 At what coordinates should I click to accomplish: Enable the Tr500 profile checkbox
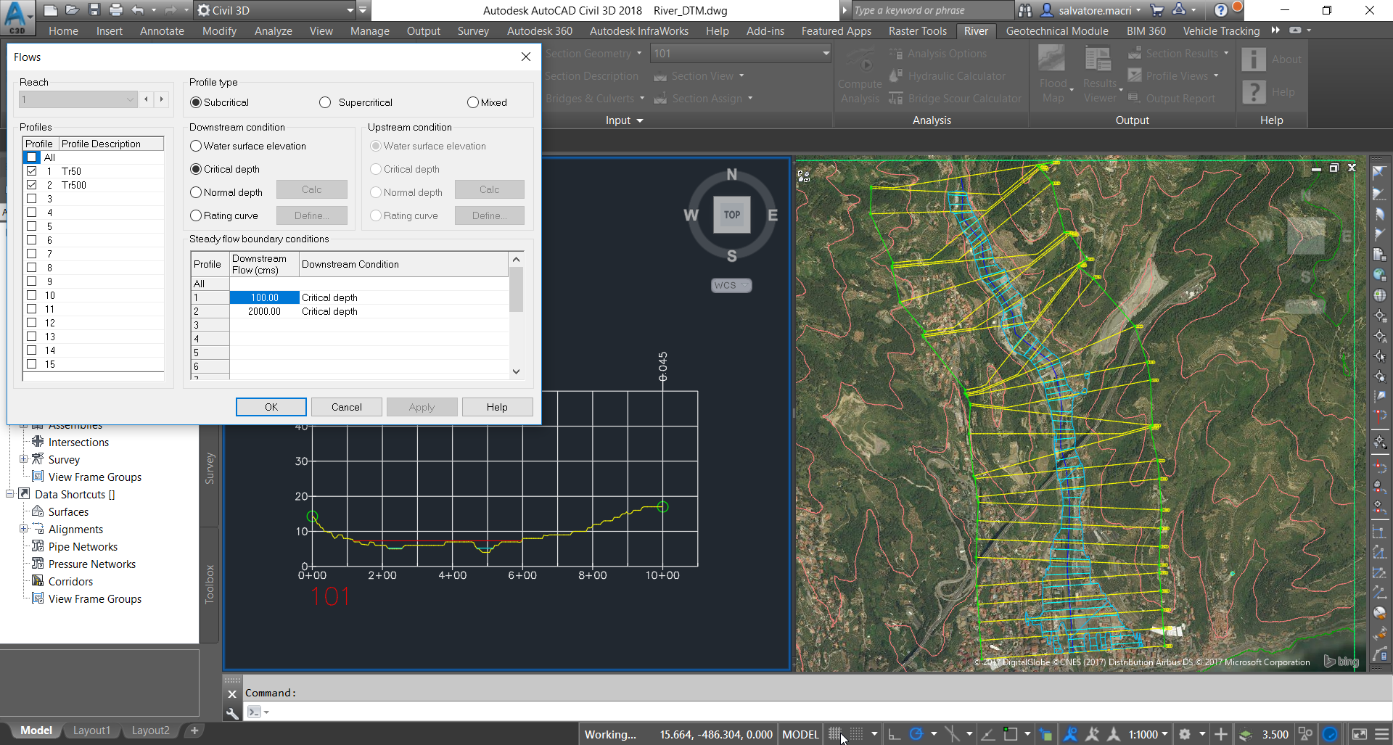pyautogui.click(x=33, y=185)
